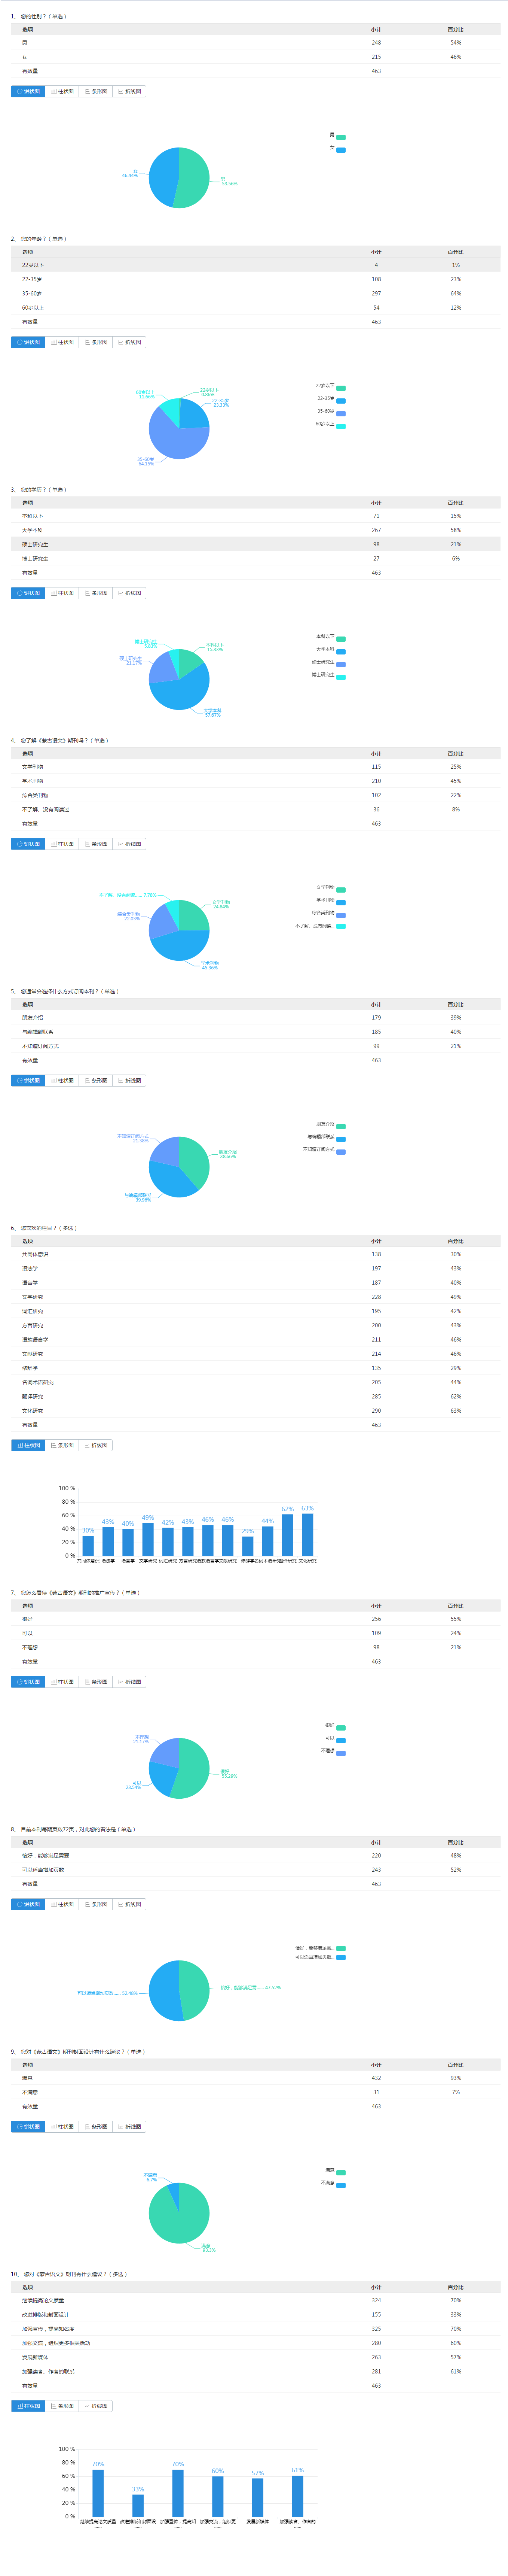Click the 满意 slice of cover design pie
The image size is (508, 2576).
[180, 2218]
